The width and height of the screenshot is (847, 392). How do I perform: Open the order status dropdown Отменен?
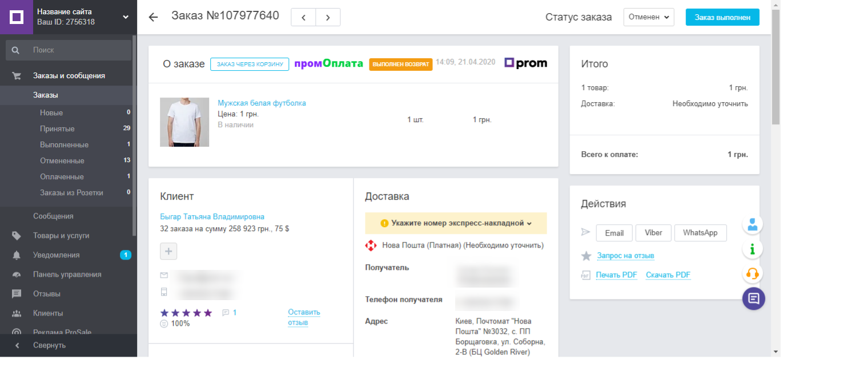pos(649,17)
